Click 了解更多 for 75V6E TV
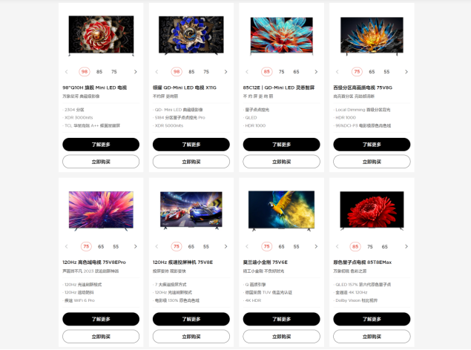This screenshot has width=471, height=350. tap(281, 319)
